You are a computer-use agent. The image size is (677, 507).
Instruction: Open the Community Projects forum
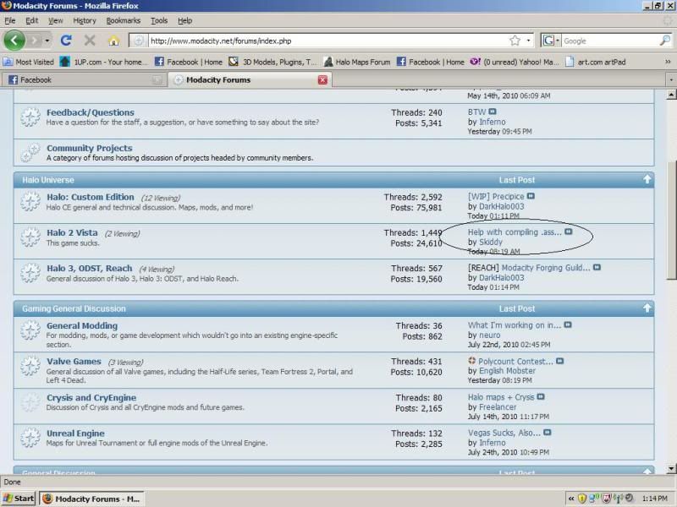pyautogui.click(x=90, y=149)
